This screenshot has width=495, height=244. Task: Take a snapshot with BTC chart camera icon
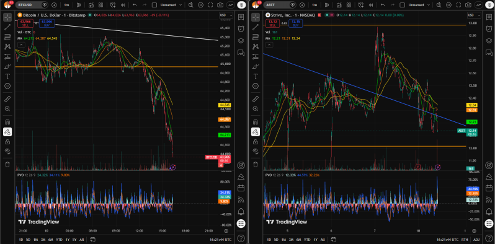pos(220,5)
